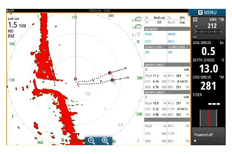
Task: Click the 6kW-144 radar source label
Action: tap(13, 19)
